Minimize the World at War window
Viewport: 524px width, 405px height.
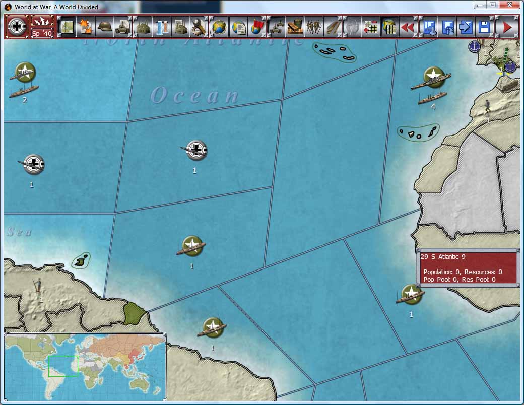480,5
